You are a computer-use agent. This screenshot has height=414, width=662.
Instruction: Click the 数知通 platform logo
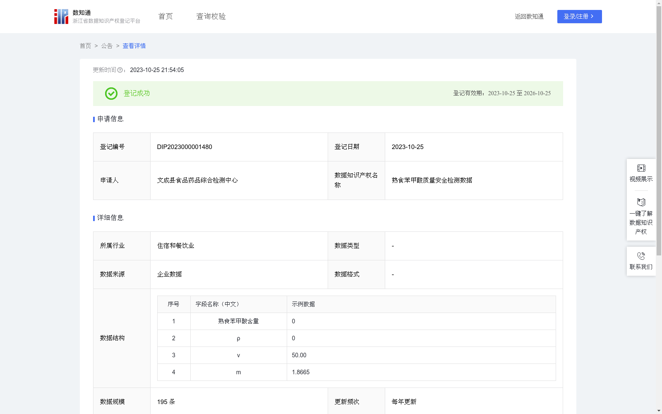[97, 17]
